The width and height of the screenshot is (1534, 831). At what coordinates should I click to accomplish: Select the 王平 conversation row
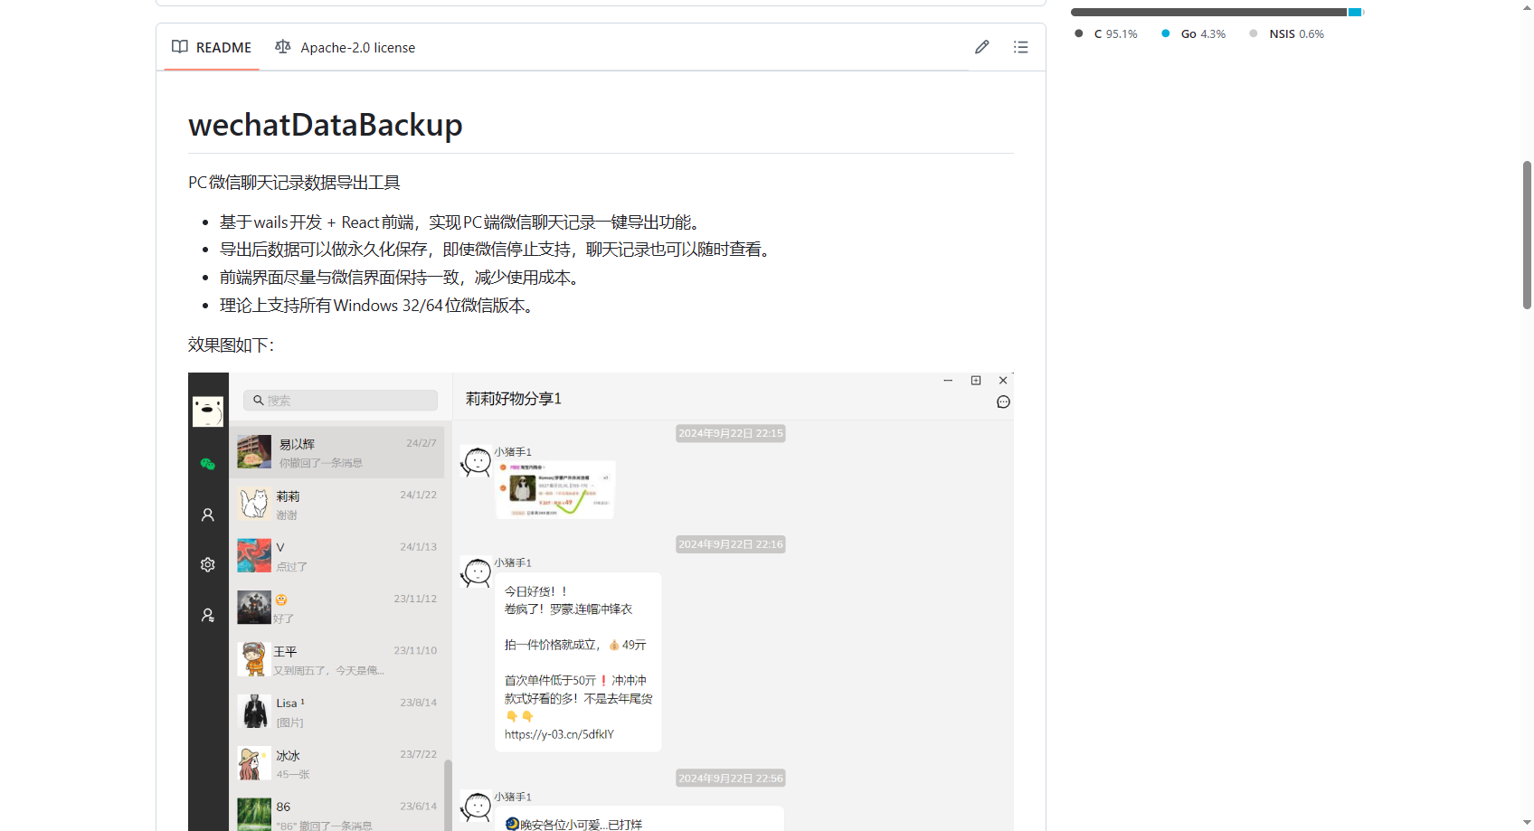coord(336,660)
